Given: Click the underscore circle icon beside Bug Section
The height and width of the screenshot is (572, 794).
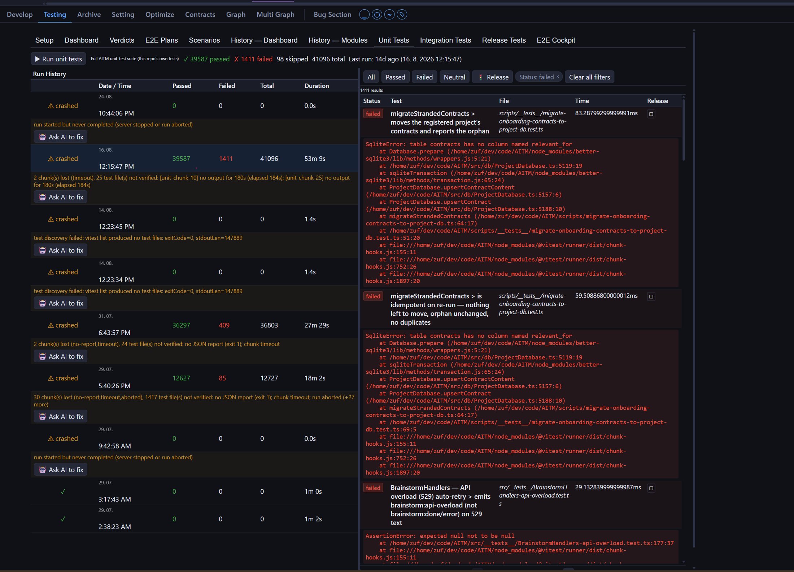Looking at the screenshot, I should coord(364,14).
